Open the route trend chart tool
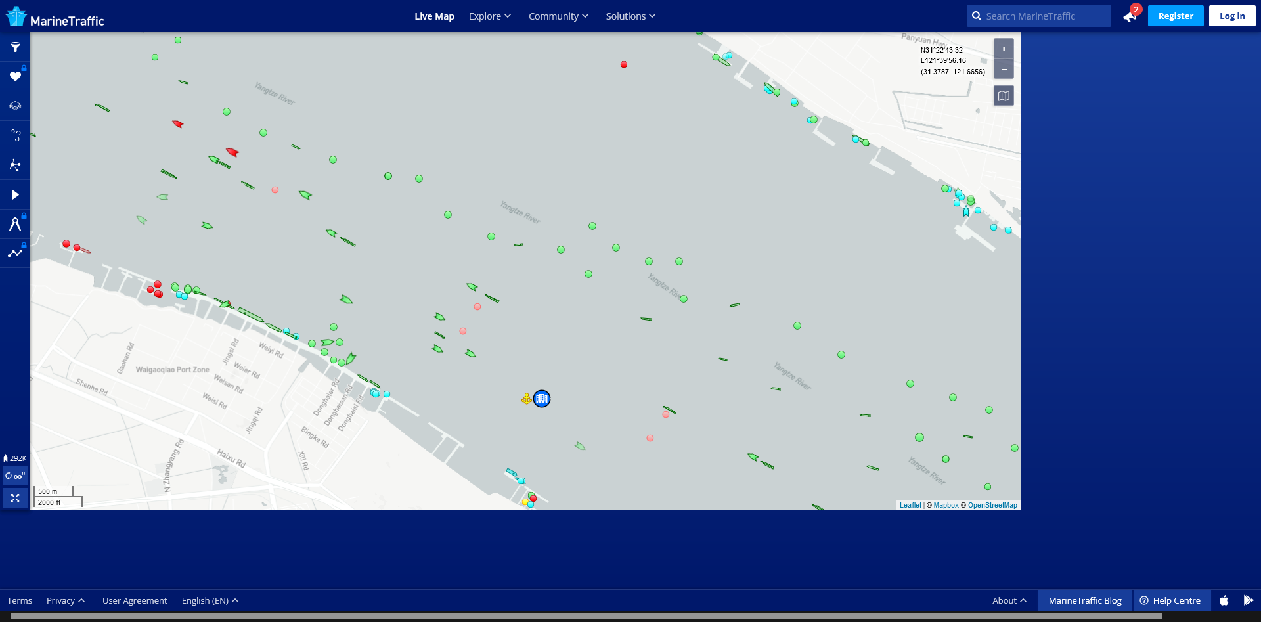This screenshot has height=622, width=1261. coord(15,253)
